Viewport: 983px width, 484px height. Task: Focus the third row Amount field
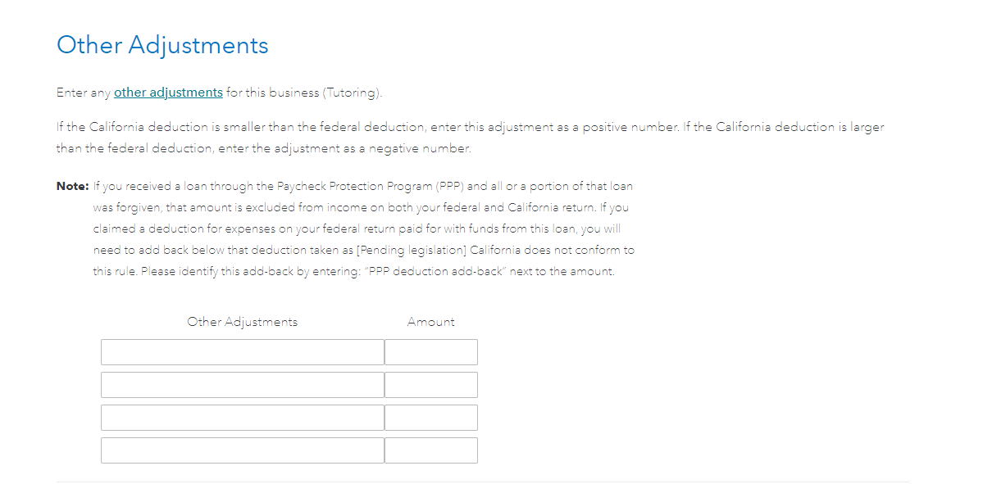(x=431, y=417)
